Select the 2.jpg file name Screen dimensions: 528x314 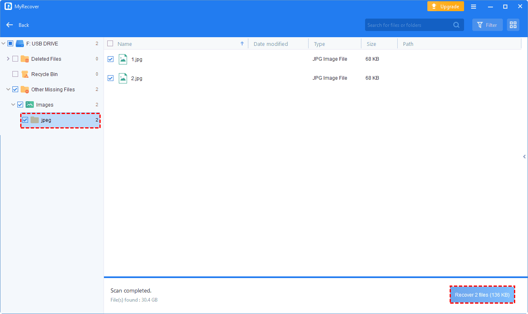tap(137, 78)
